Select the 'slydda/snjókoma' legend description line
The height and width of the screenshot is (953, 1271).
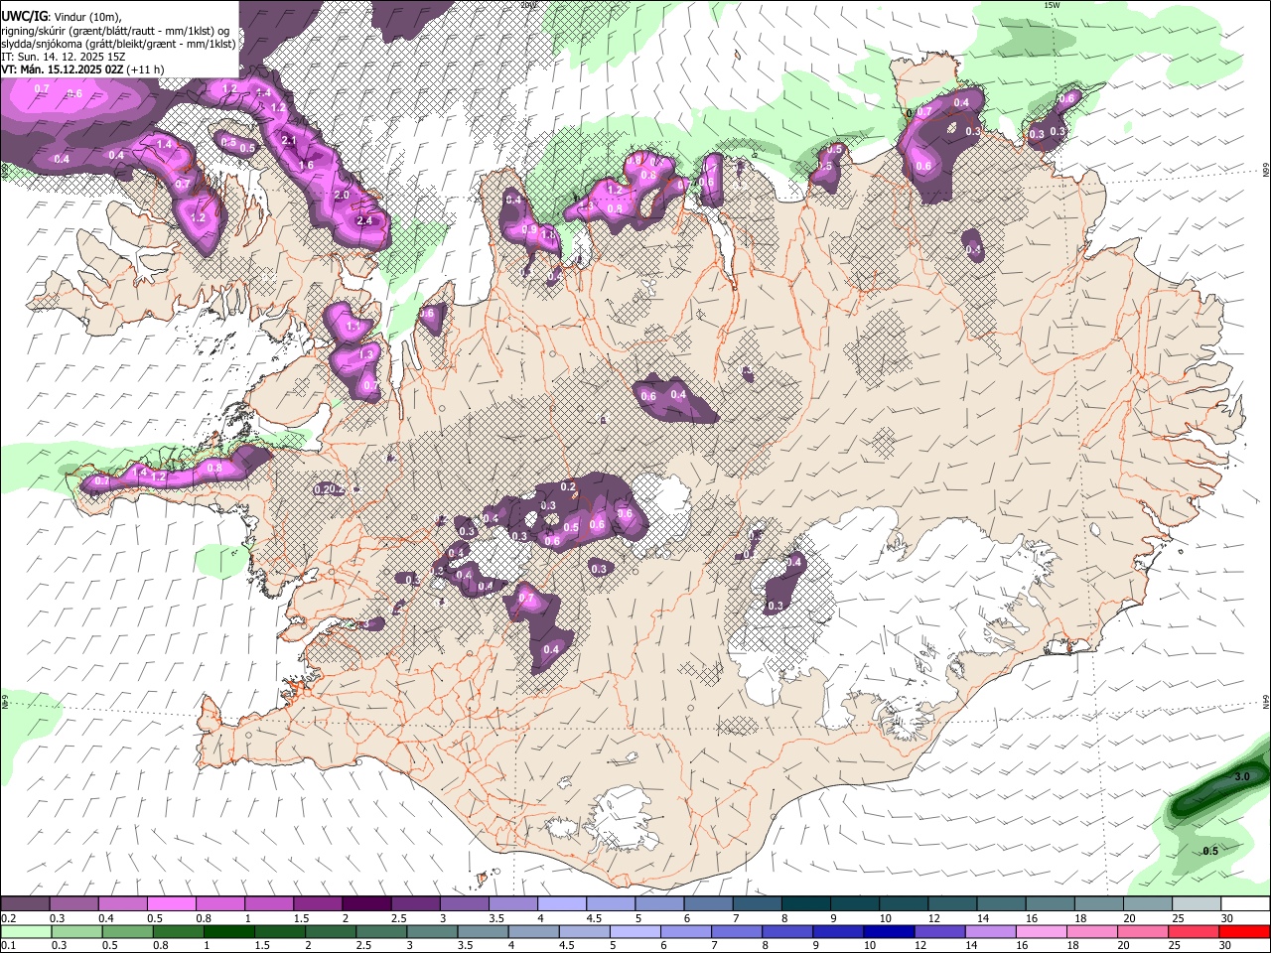tap(118, 44)
